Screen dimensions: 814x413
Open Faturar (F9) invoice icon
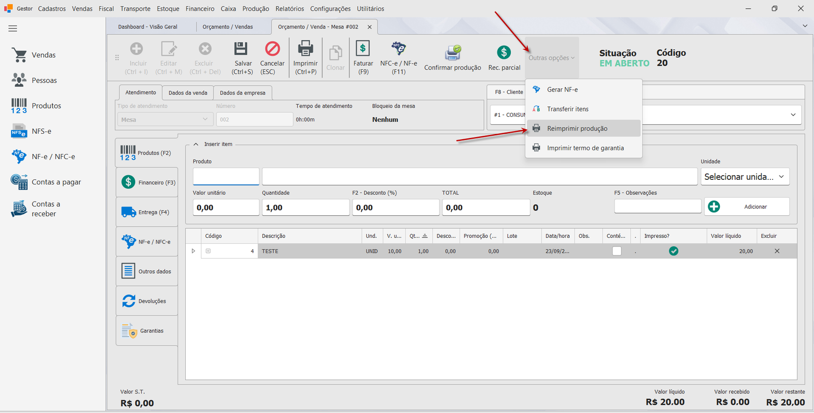[x=363, y=49]
